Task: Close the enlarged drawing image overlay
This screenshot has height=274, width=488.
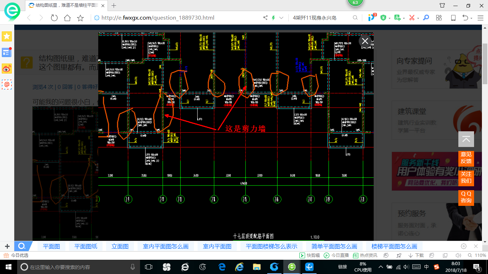Action: (x=365, y=41)
